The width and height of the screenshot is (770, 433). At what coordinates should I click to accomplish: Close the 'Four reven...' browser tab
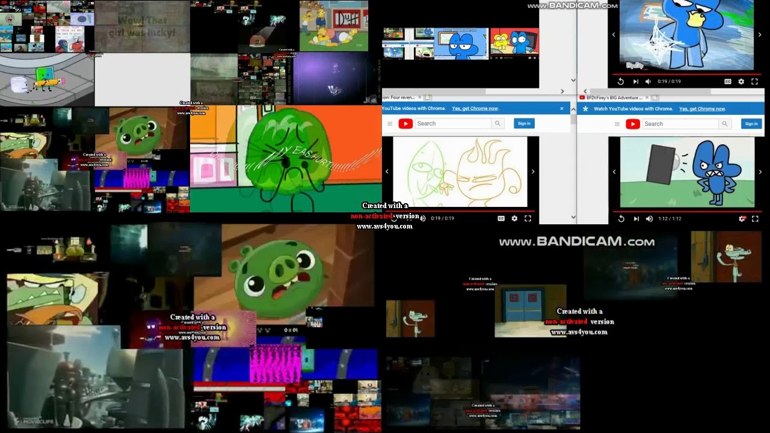click(419, 97)
